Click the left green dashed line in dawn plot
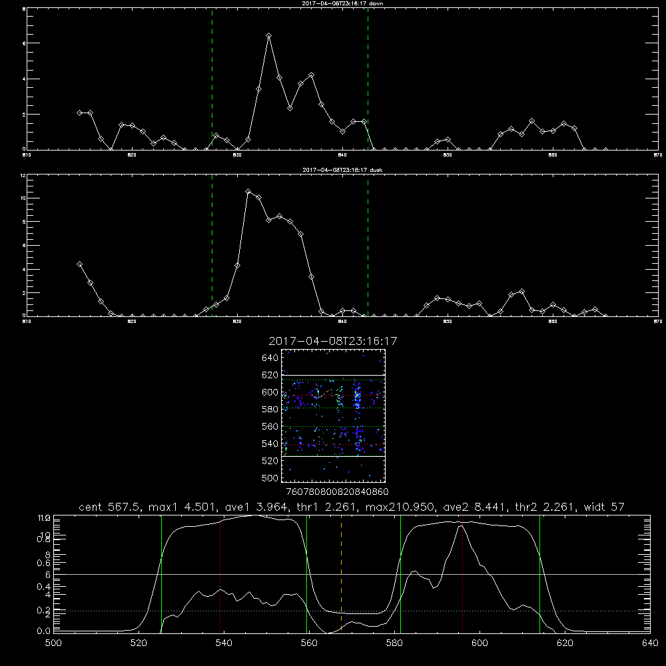 212,79
